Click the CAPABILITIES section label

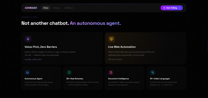pyautogui.click(x=30, y=17)
